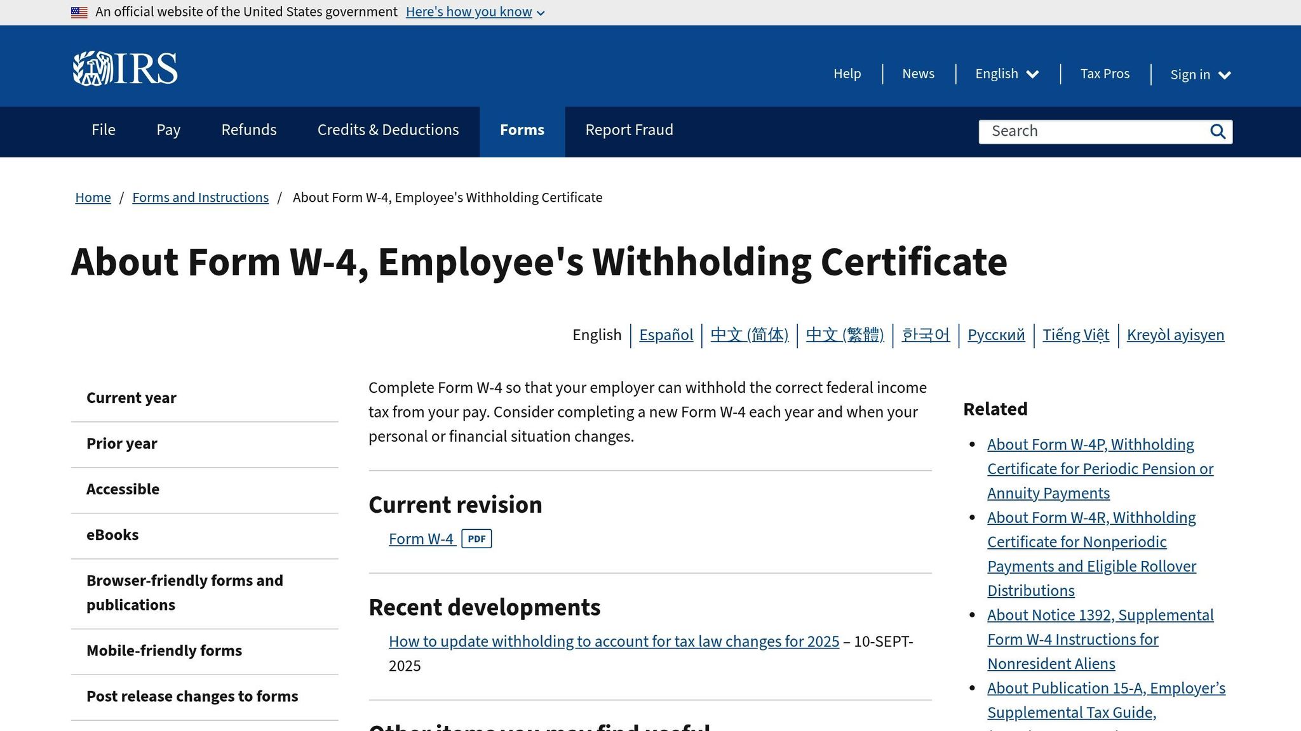Viewport: 1301px width, 731px height.
Task: Open the File menu
Action: pyautogui.click(x=104, y=130)
